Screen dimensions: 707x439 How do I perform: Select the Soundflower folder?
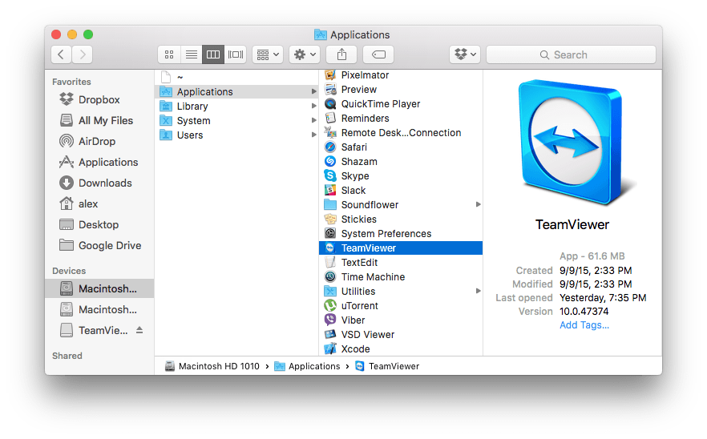(x=401, y=204)
